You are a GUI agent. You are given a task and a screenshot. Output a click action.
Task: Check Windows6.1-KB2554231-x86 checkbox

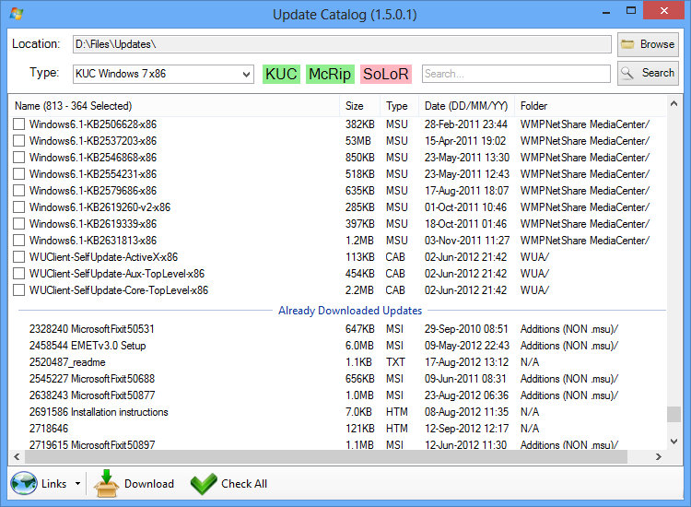pos(18,173)
